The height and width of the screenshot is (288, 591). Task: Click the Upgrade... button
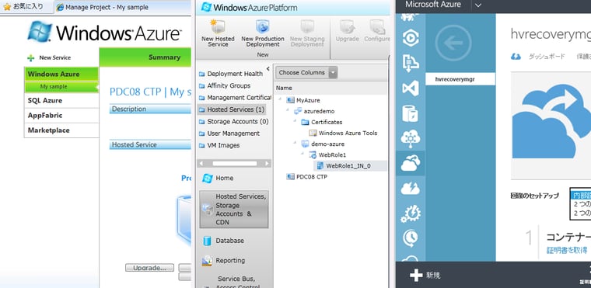point(149,268)
